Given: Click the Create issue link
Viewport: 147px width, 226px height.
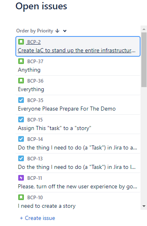Looking at the screenshot, I should point(38,218).
